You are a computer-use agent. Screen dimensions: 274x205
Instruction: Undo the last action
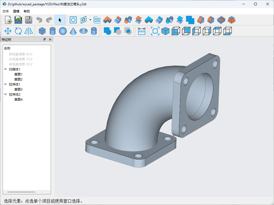tap(39, 20)
